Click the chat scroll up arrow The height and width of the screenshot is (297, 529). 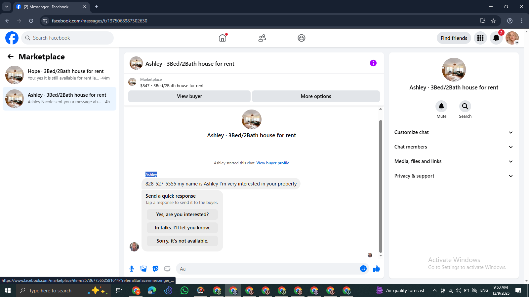[381, 109]
